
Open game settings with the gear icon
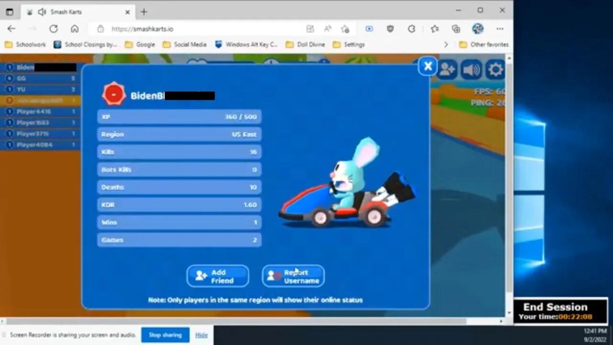[496, 70]
